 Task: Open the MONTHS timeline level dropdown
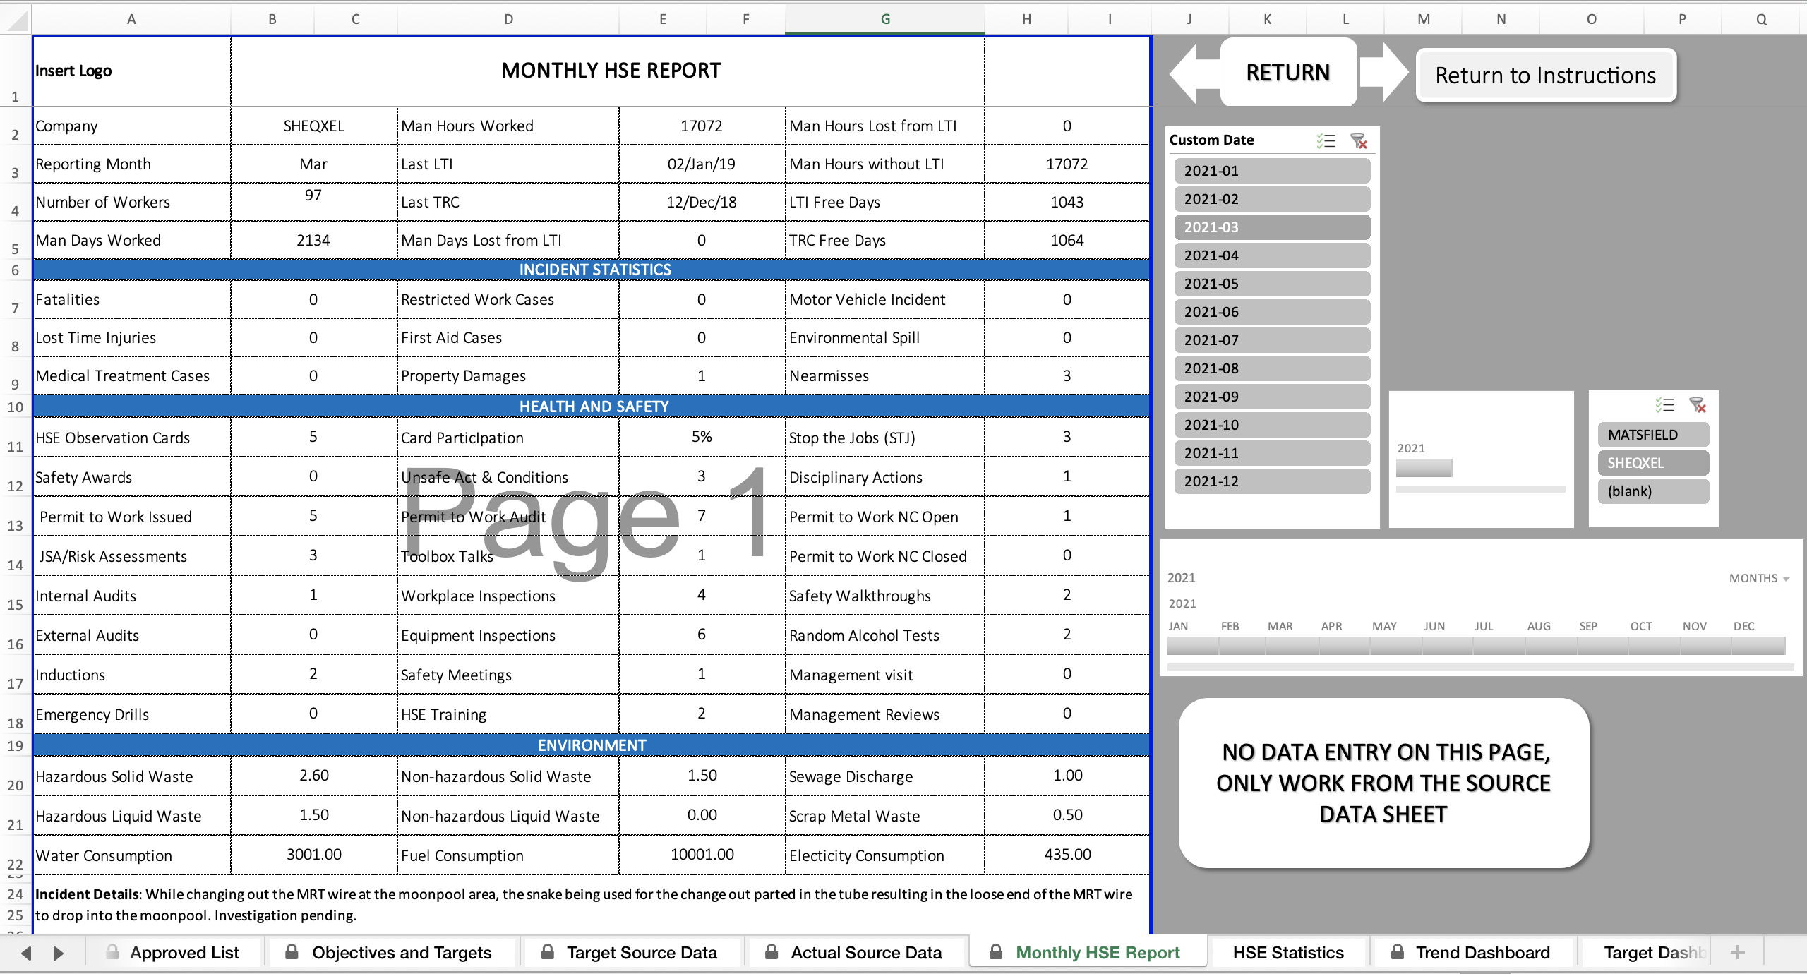click(1759, 578)
